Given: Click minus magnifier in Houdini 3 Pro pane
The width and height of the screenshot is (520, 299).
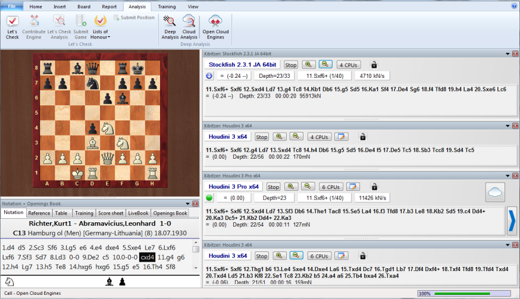Looking at the screenshot, I should (308, 186).
